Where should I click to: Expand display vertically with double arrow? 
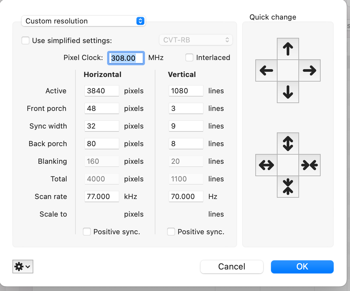tap(288, 144)
